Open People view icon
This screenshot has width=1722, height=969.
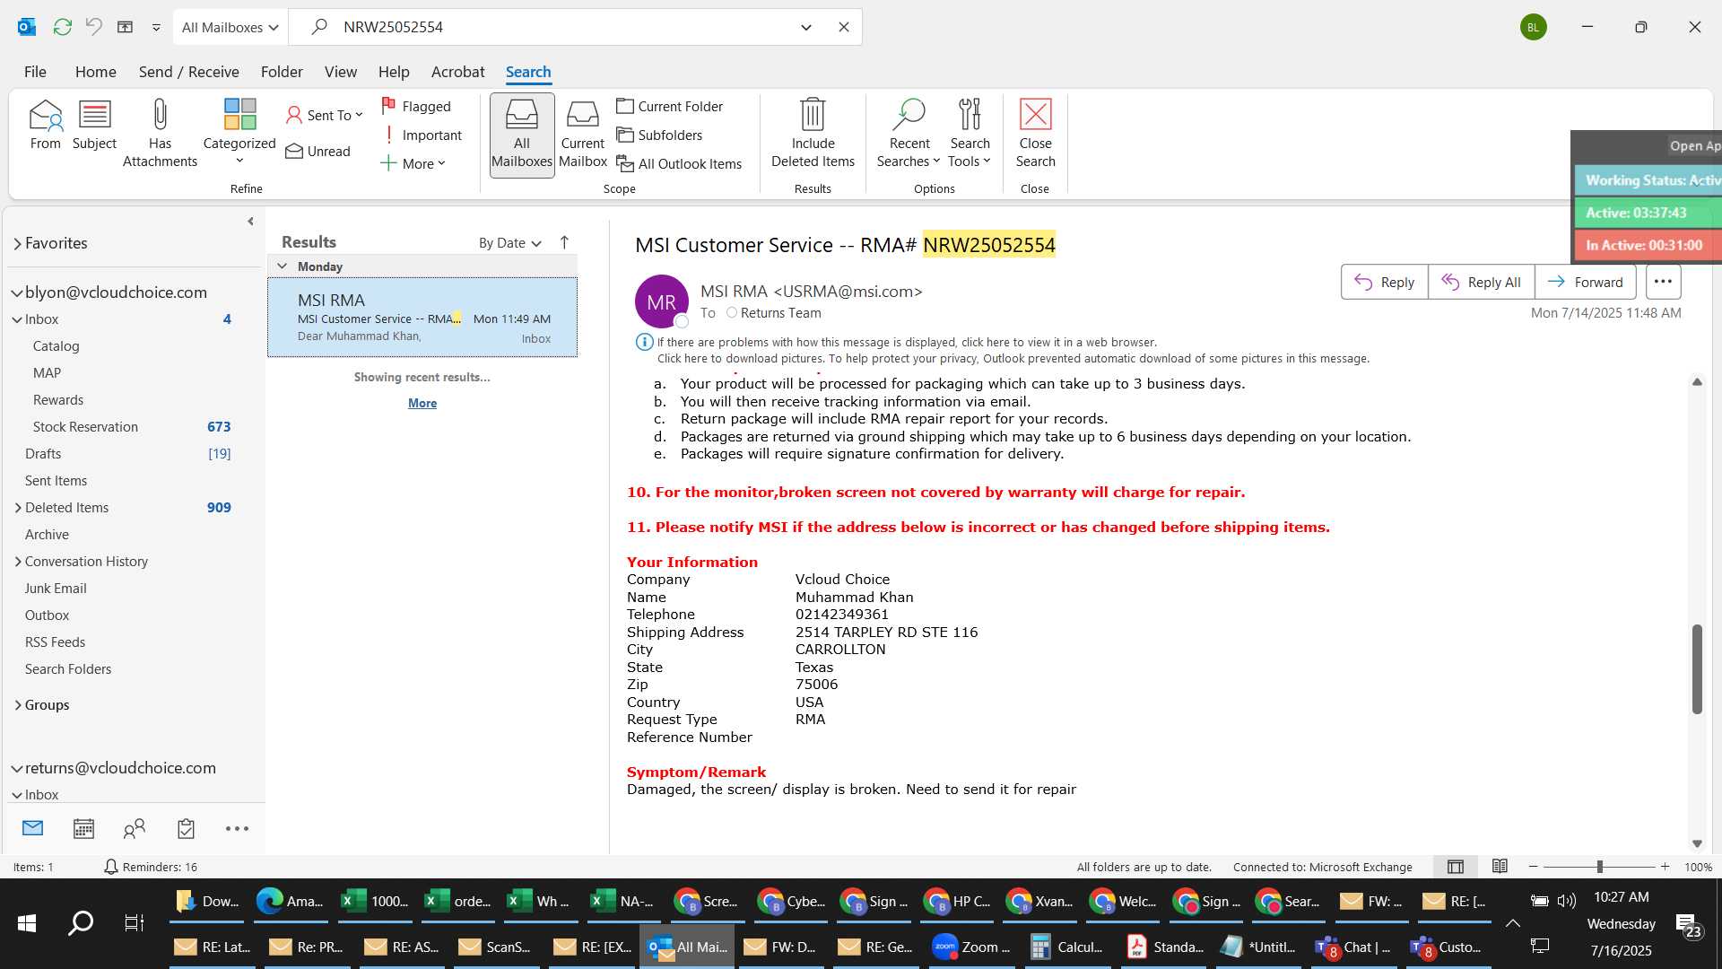click(x=135, y=828)
